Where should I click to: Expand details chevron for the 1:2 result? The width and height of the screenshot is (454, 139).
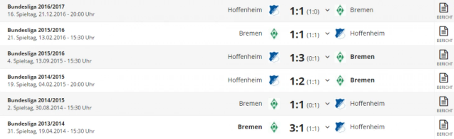[x=327, y=81]
